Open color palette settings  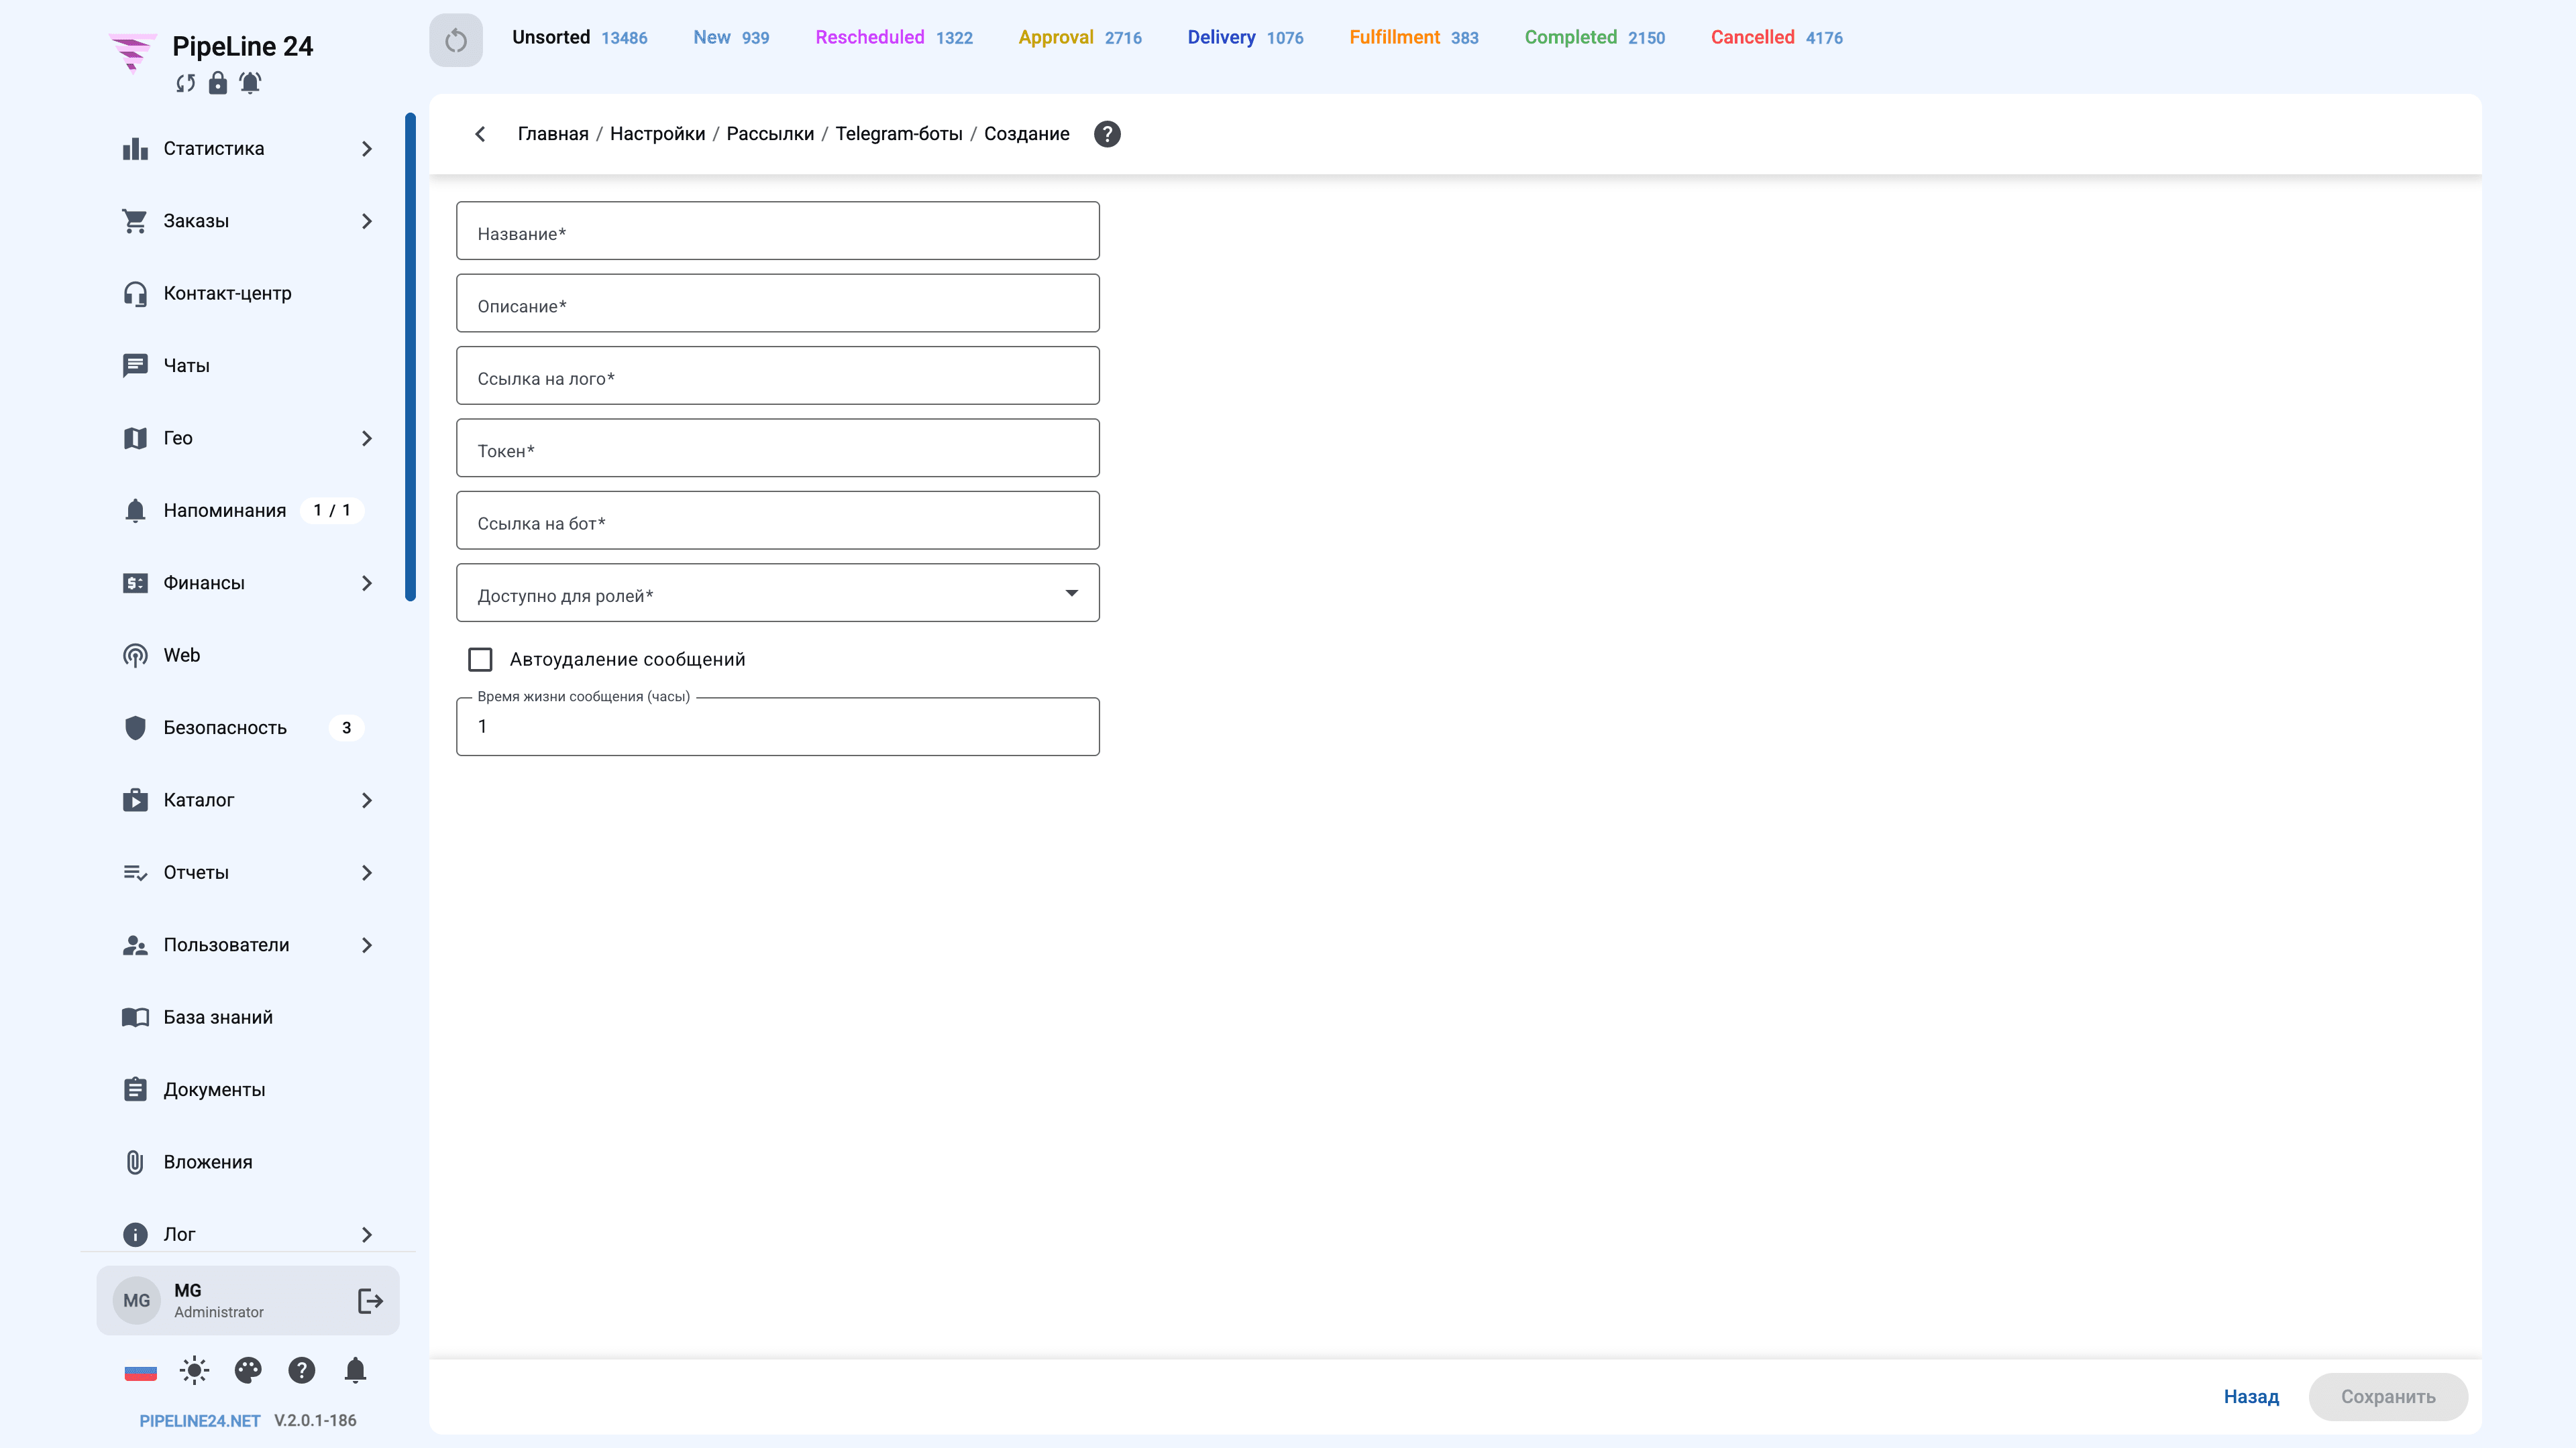click(248, 1370)
